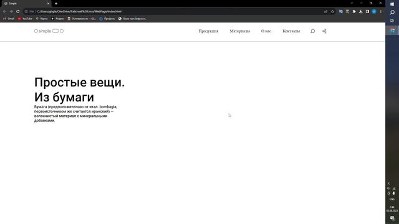Open Windows taskbar search
This screenshot has width=399, height=224.
click(x=392, y=12)
